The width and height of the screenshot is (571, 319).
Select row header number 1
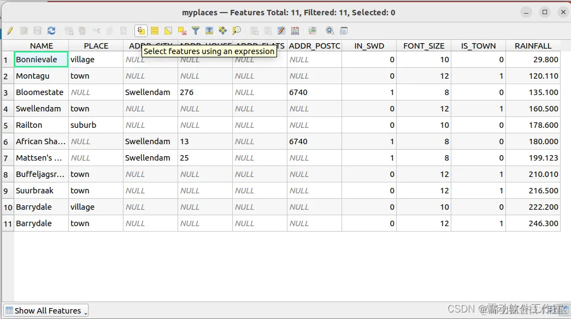tap(8, 60)
